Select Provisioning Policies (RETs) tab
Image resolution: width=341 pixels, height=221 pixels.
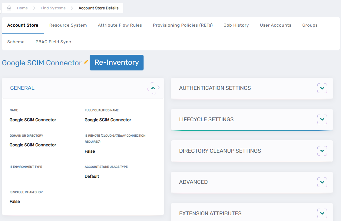coord(183,25)
